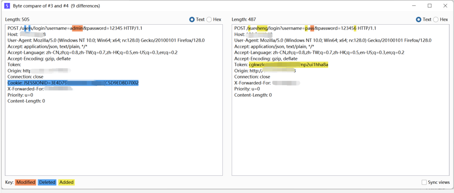
Task: Click the orange Modified key swatch
Action: 26,183
